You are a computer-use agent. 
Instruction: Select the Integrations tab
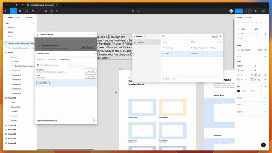pos(64,59)
